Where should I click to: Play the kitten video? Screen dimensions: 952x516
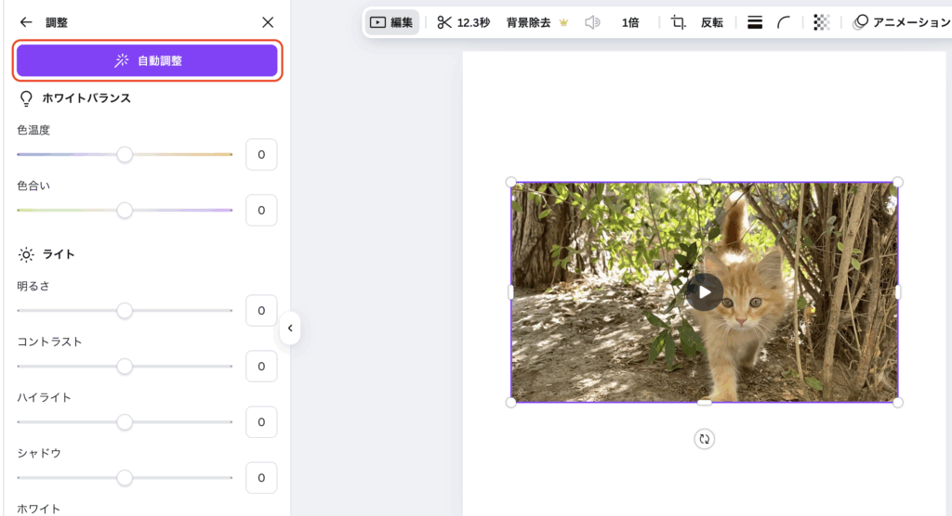(705, 292)
